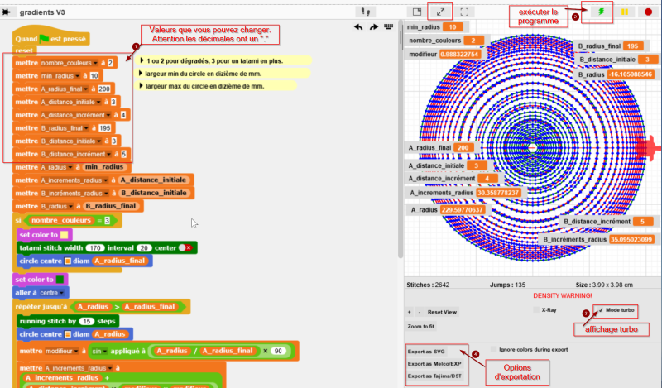Edit A_radius_final value 200 field

104,89
